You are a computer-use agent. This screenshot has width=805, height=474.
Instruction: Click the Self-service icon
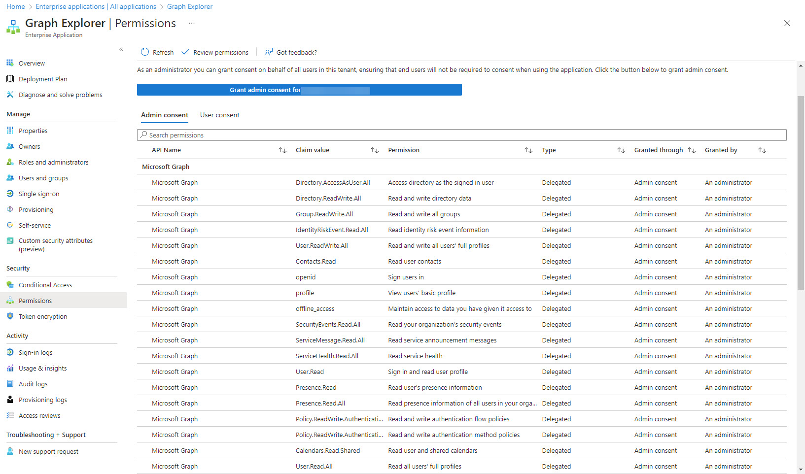[x=10, y=225]
